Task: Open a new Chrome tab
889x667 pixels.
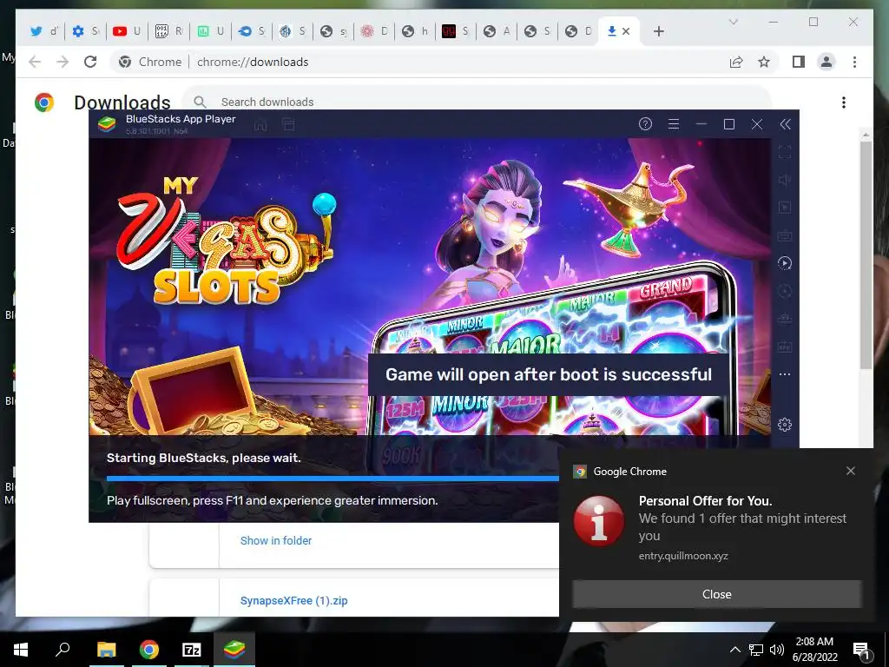Action: click(x=658, y=31)
